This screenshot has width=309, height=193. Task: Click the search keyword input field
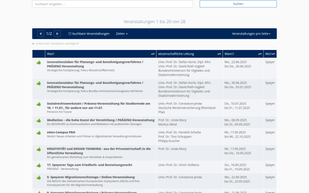(x=112, y=4)
